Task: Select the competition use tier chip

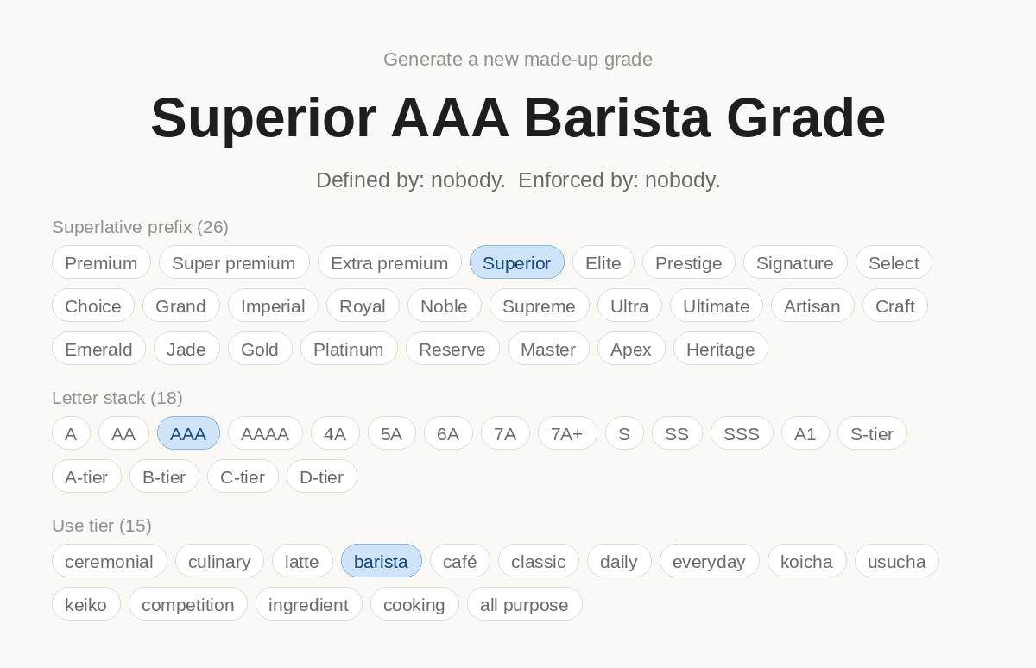Action: (188, 604)
